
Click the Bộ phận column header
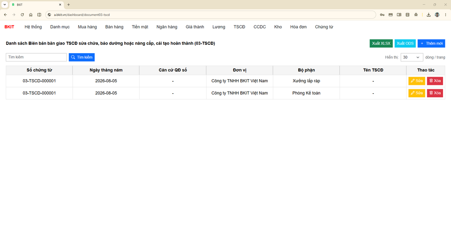[x=306, y=70]
